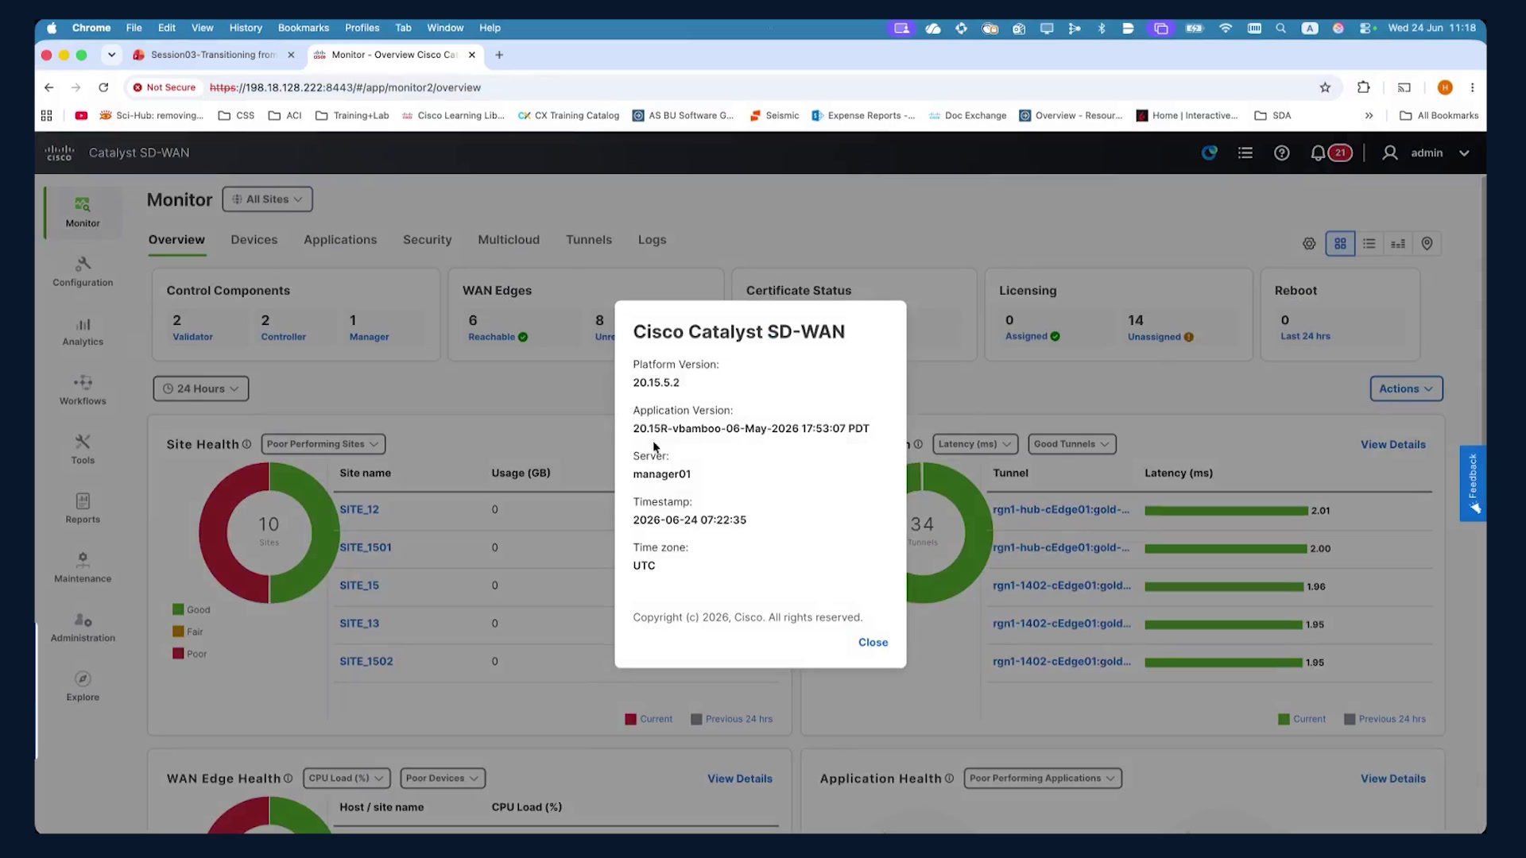Image resolution: width=1526 pixels, height=858 pixels.
Task: Click the dashboard settings gear icon
Action: tap(1309, 244)
